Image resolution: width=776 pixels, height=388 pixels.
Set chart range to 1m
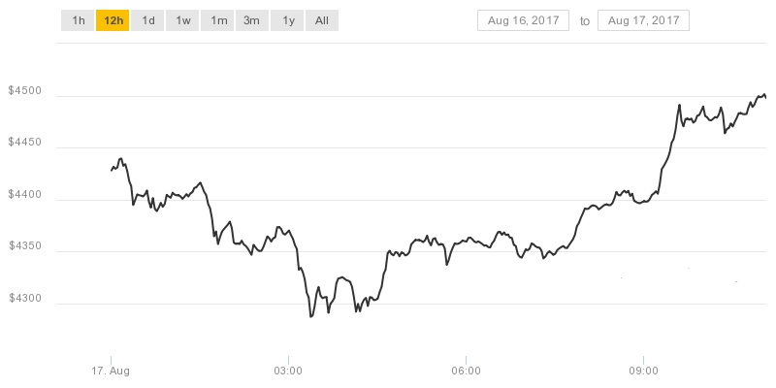[x=217, y=20]
